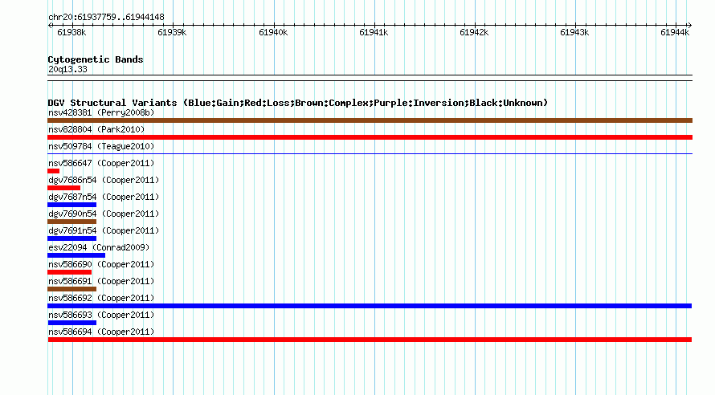Click the Cytogenetic Bands track title
The image size is (715, 395).
96,59
